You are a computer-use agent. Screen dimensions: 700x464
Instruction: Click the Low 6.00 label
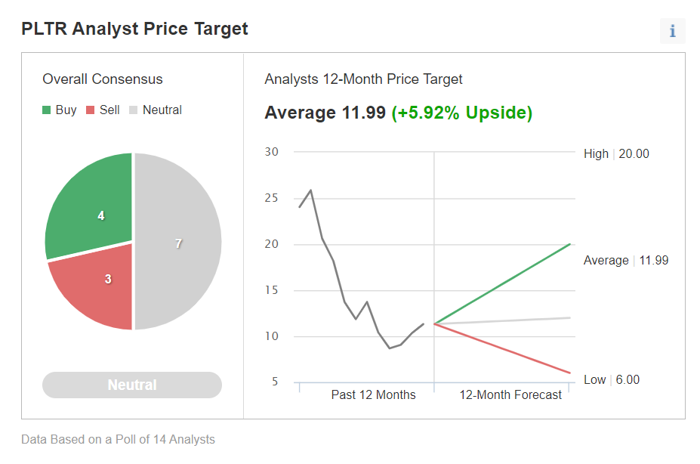[x=612, y=379]
